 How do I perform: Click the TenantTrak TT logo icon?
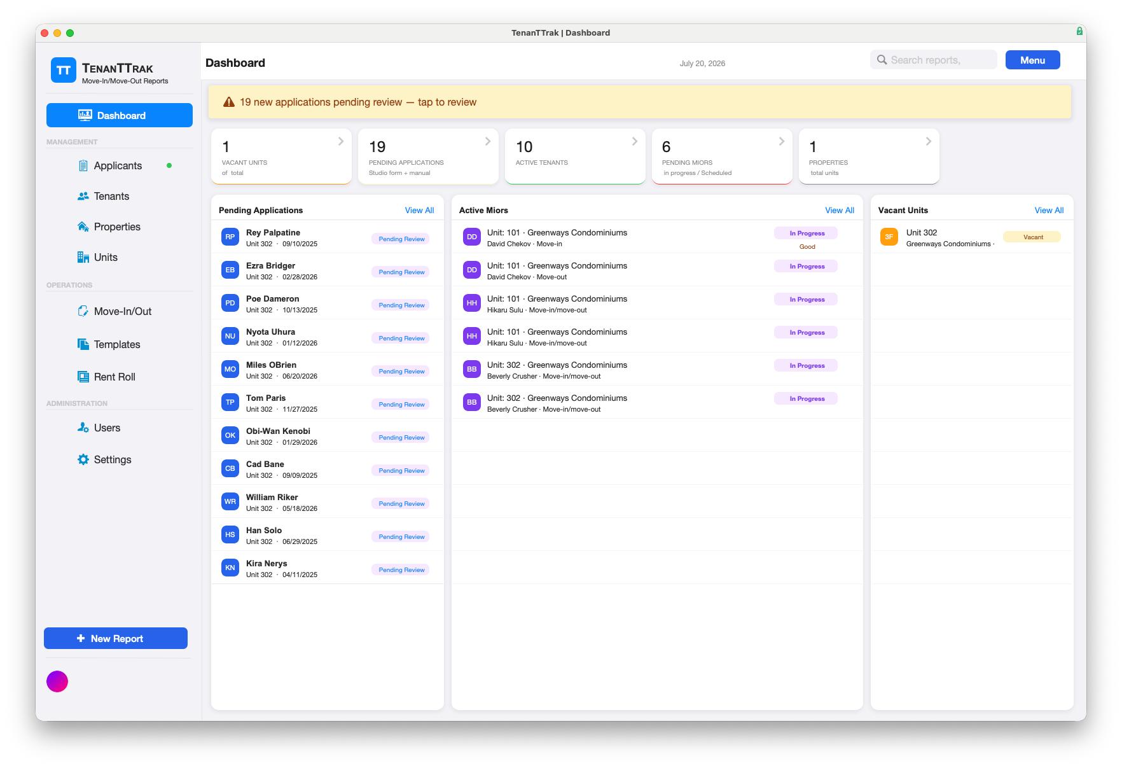(x=64, y=70)
